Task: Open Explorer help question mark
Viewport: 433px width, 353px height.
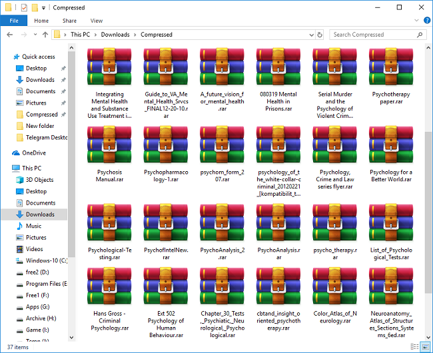Action: [426, 20]
